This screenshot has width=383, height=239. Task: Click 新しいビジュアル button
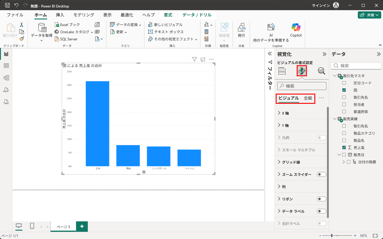pos(165,25)
